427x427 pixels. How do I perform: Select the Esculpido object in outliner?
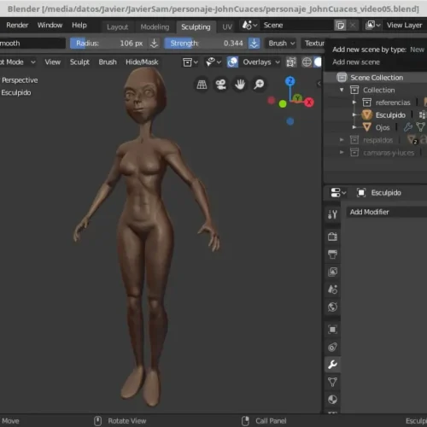click(x=390, y=115)
